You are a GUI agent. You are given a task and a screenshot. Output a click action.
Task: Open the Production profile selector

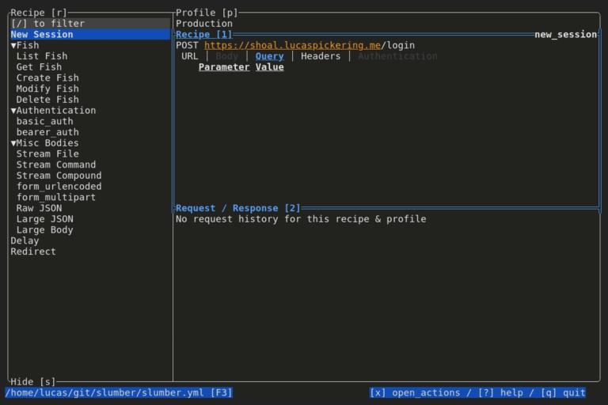pos(204,24)
